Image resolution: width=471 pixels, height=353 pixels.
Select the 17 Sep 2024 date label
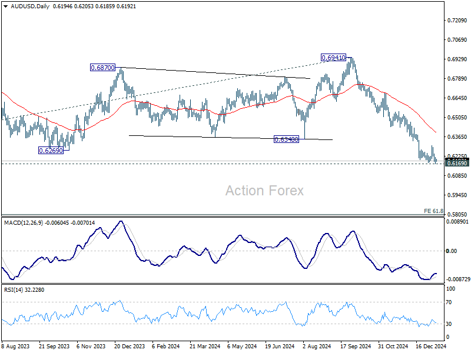[x=356, y=346]
